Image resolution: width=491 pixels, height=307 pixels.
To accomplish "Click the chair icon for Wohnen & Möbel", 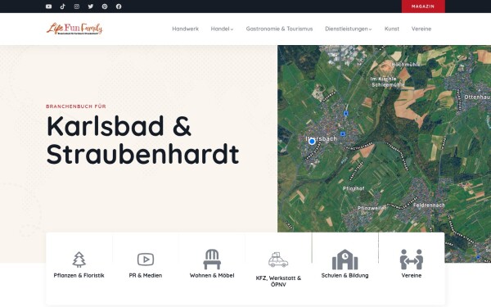I will (212, 260).
